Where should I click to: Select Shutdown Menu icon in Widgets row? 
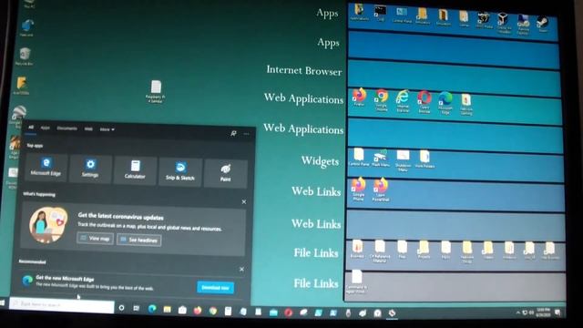(x=403, y=160)
